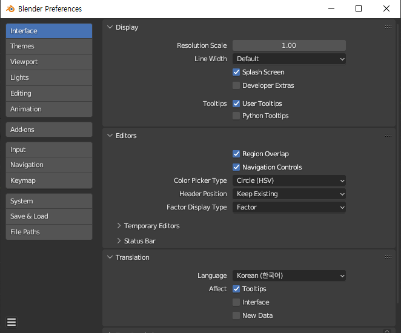Open the Language dropdown

pyautogui.click(x=289, y=275)
